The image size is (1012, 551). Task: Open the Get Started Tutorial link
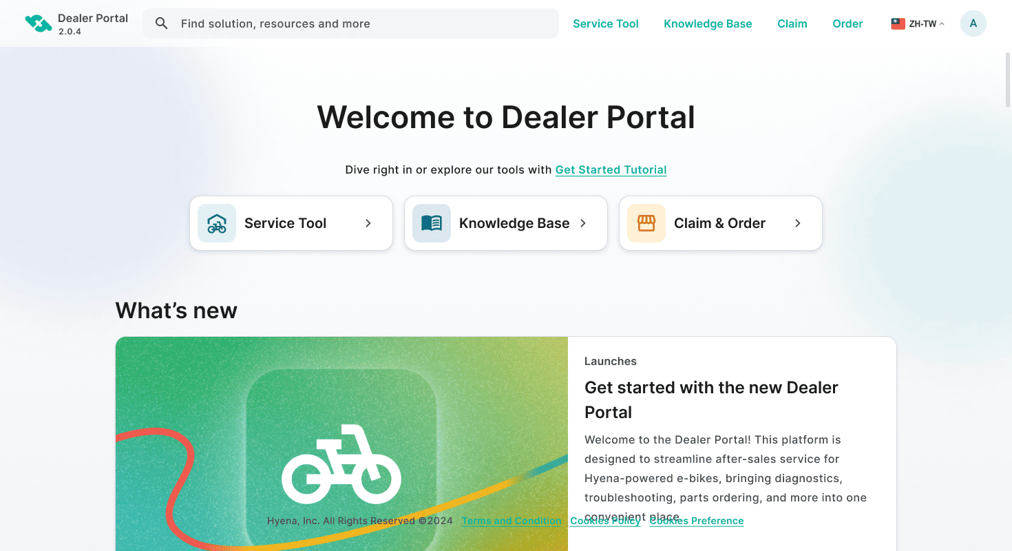(x=611, y=169)
